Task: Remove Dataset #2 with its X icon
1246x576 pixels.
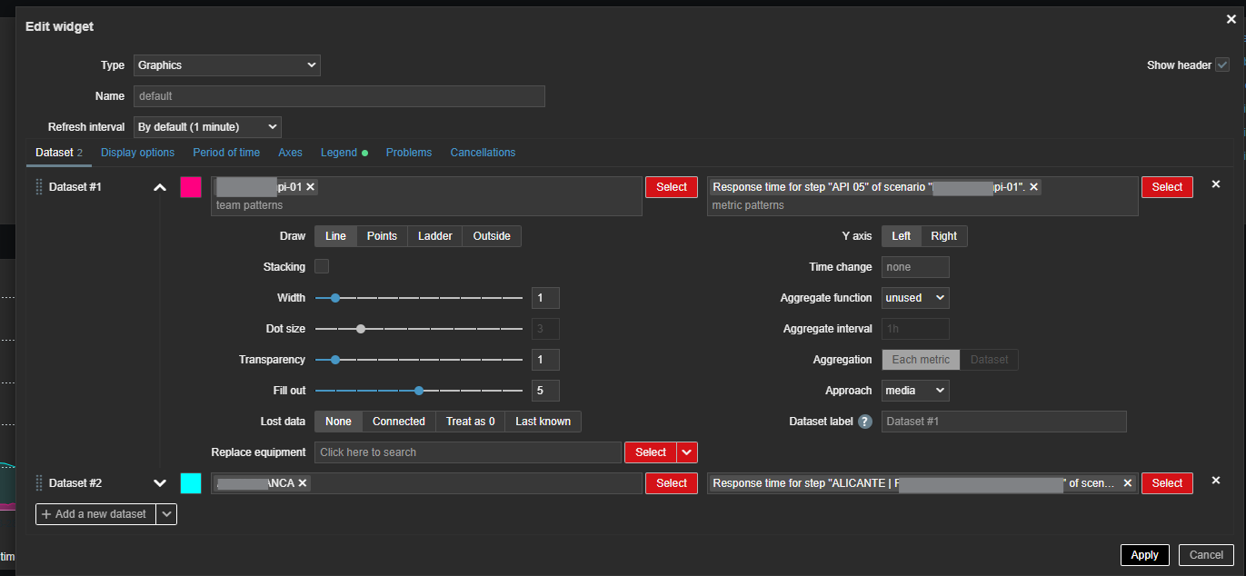Action: click(1216, 481)
